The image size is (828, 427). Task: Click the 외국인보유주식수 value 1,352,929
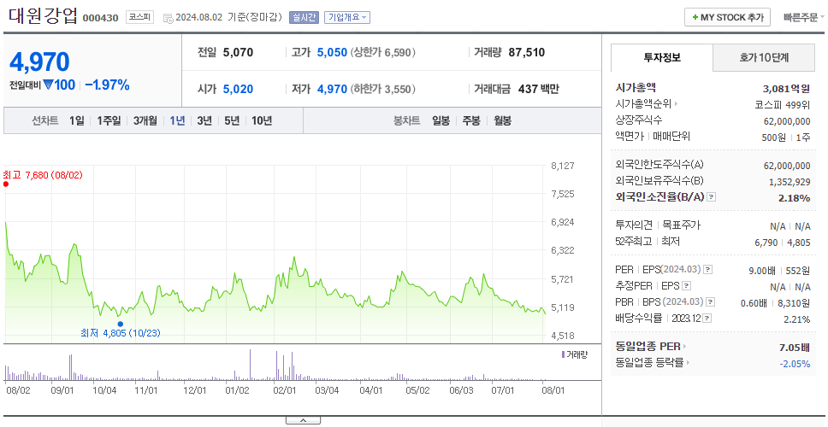(x=790, y=182)
